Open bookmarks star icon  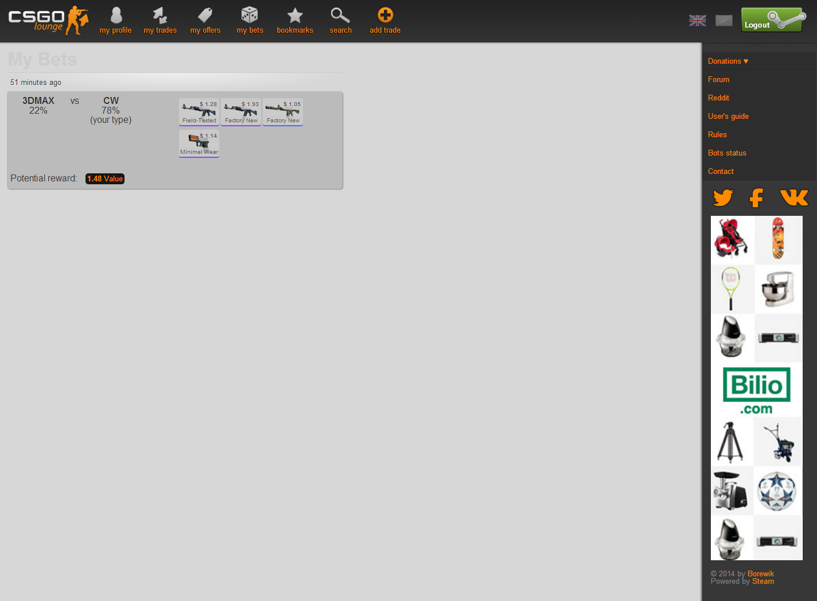coord(295,15)
